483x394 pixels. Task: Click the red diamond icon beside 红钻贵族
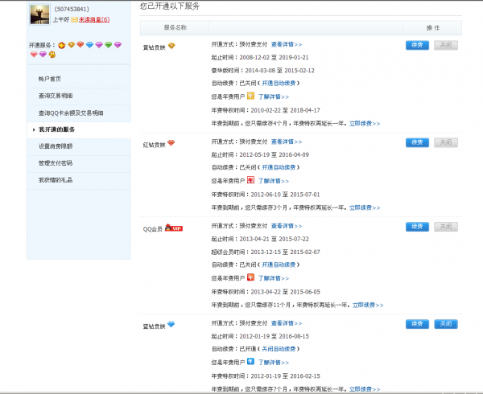pyautogui.click(x=171, y=143)
